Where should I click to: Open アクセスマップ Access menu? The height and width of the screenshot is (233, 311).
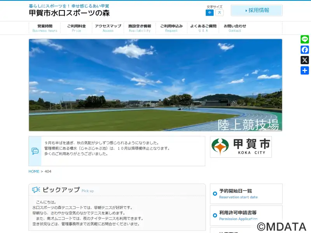(x=108, y=28)
